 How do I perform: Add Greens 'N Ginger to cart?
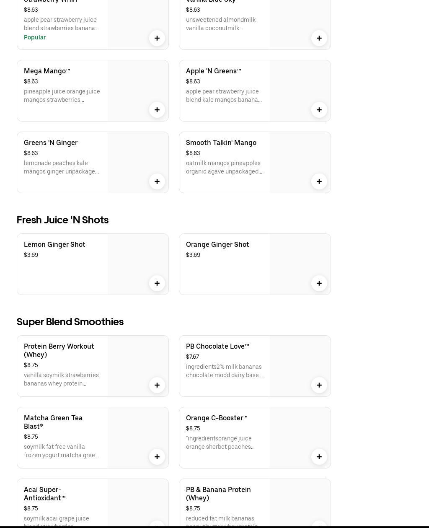pyautogui.click(x=157, y=181)
